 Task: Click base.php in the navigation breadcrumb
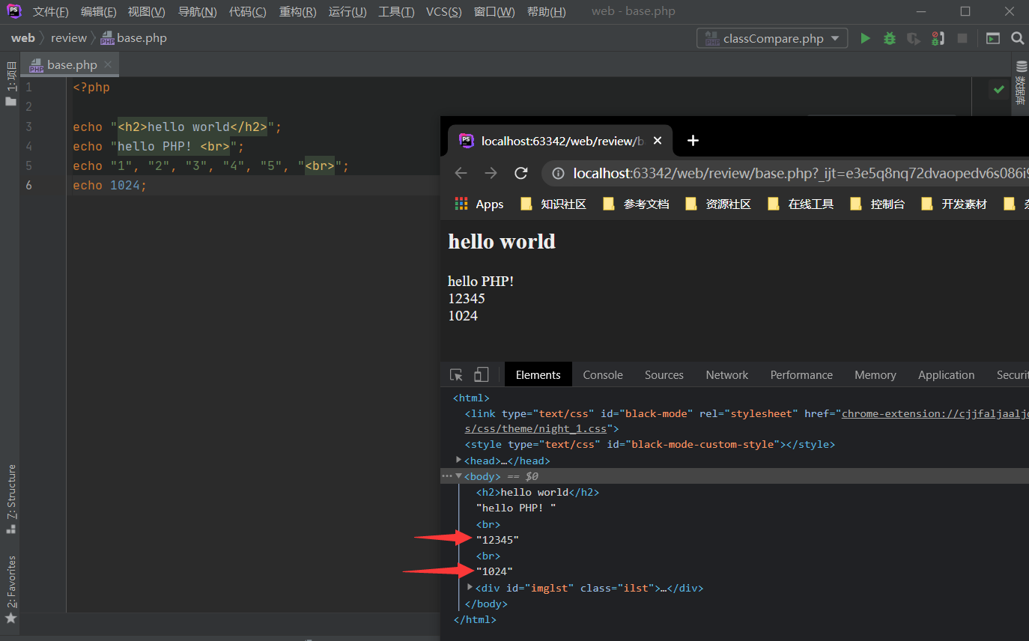click(133, 38)
